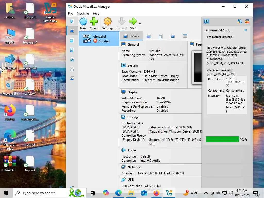Click the Storage section header

[133, 117]
